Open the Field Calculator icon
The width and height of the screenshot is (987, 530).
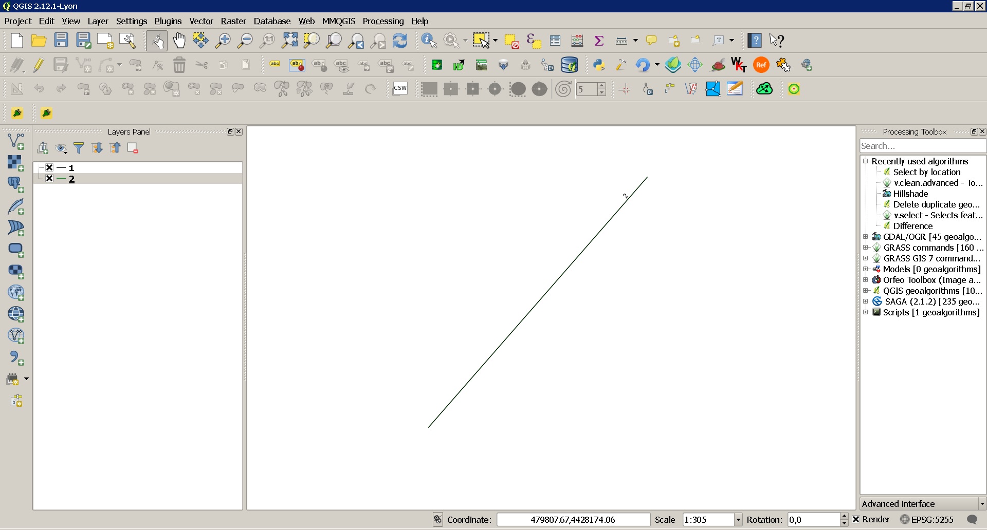577,41
